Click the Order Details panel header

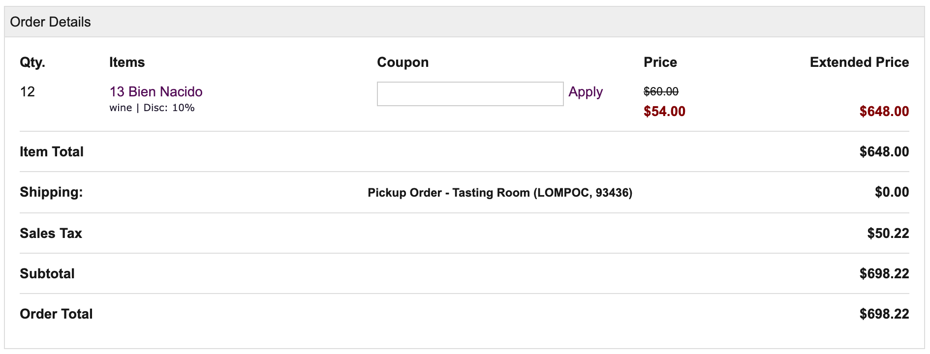(x=465, y=22)
